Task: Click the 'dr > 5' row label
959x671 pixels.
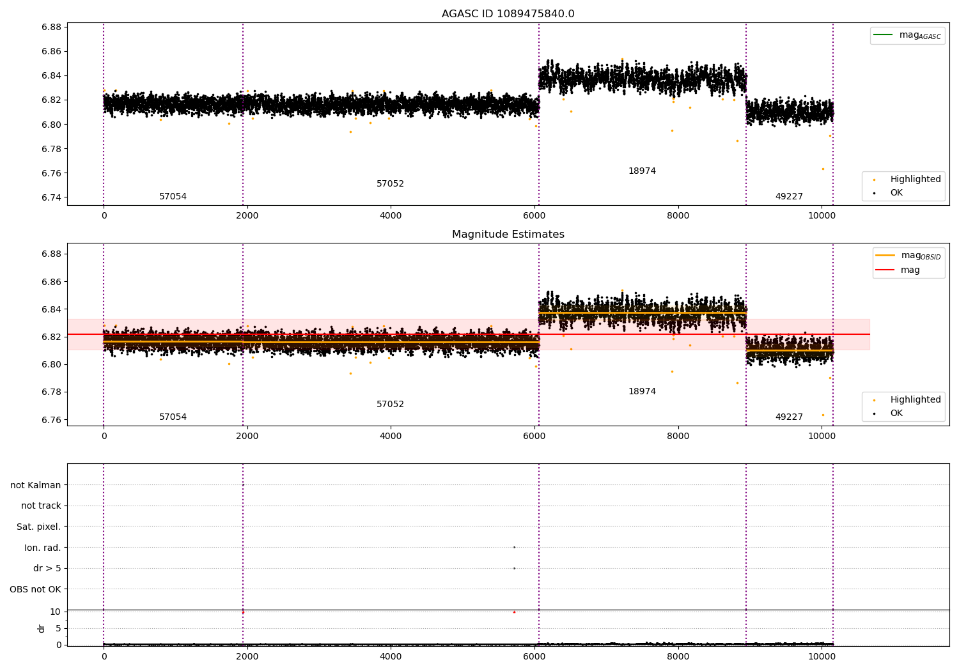Action: 47,568
